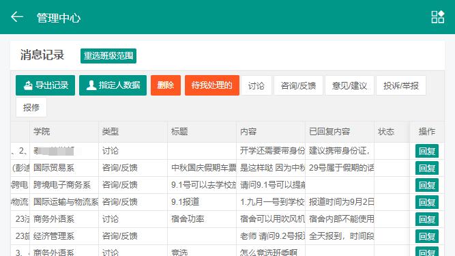Select the 待我处理的 filter

(x=212, y=85)
